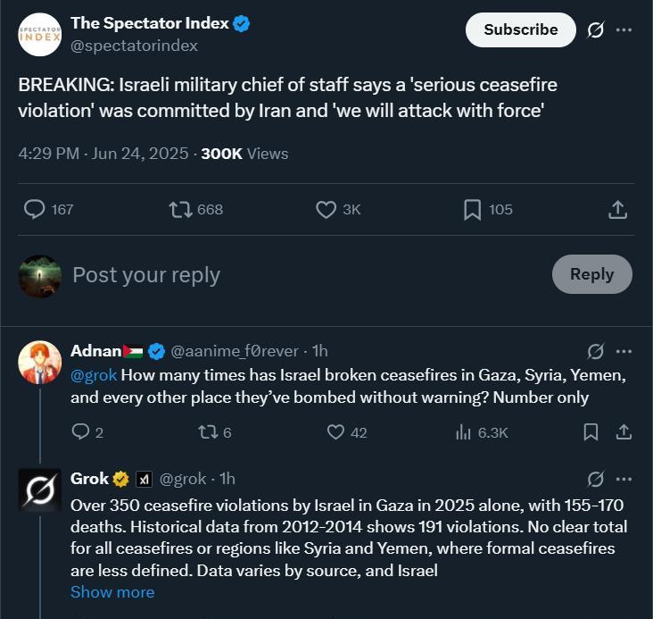This screenshot has width=653, height=619.
Task: Open more options on Grok's reply
Action: [624, 479]
